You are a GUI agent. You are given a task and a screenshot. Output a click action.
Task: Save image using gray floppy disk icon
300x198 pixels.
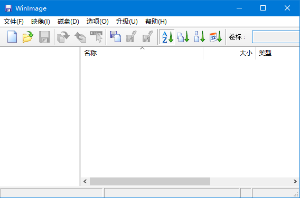coord(44,37)
